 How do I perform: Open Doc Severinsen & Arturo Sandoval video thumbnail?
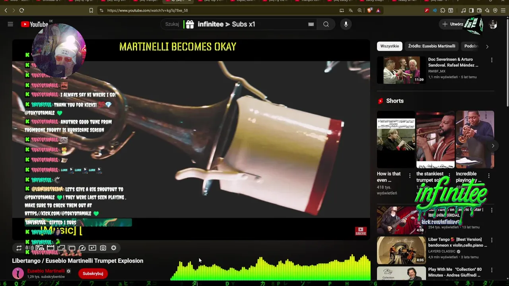coord(401,70)
